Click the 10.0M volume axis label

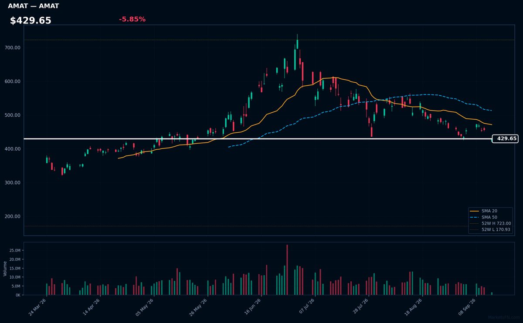tap(15, 277)
